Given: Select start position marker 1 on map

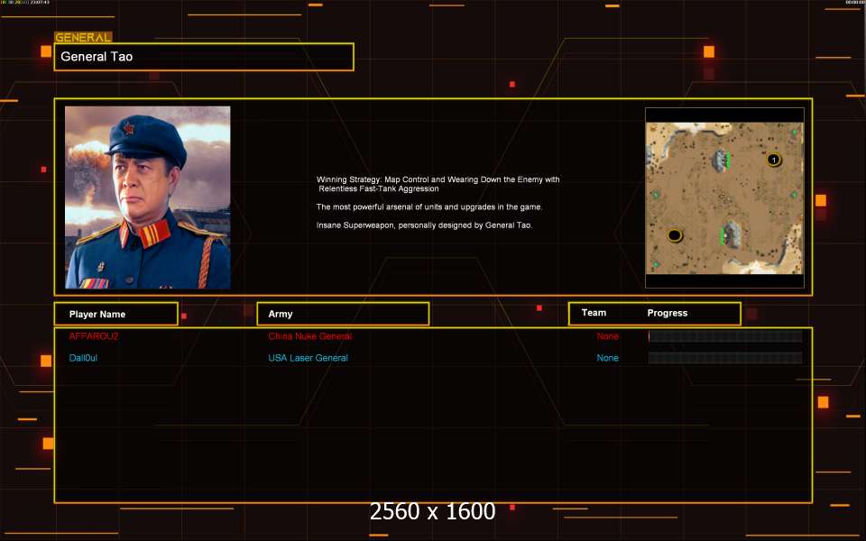Looking at the screenshot, I should point(774,160).
